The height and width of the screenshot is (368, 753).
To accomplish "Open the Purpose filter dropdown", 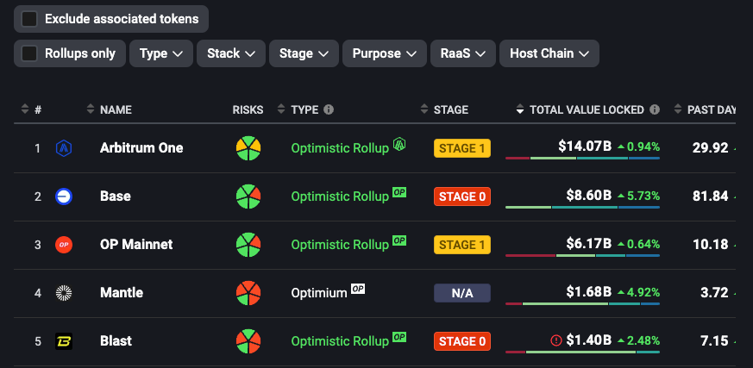I will [x=384, y=53].
